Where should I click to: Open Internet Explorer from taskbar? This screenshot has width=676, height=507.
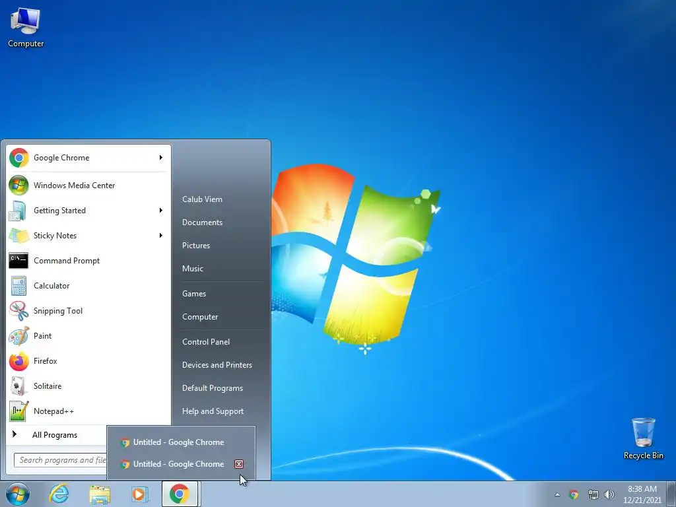(x=59, y=494)
